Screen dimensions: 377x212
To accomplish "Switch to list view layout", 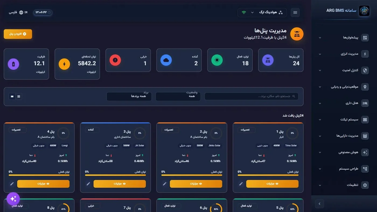I will 12,96.
